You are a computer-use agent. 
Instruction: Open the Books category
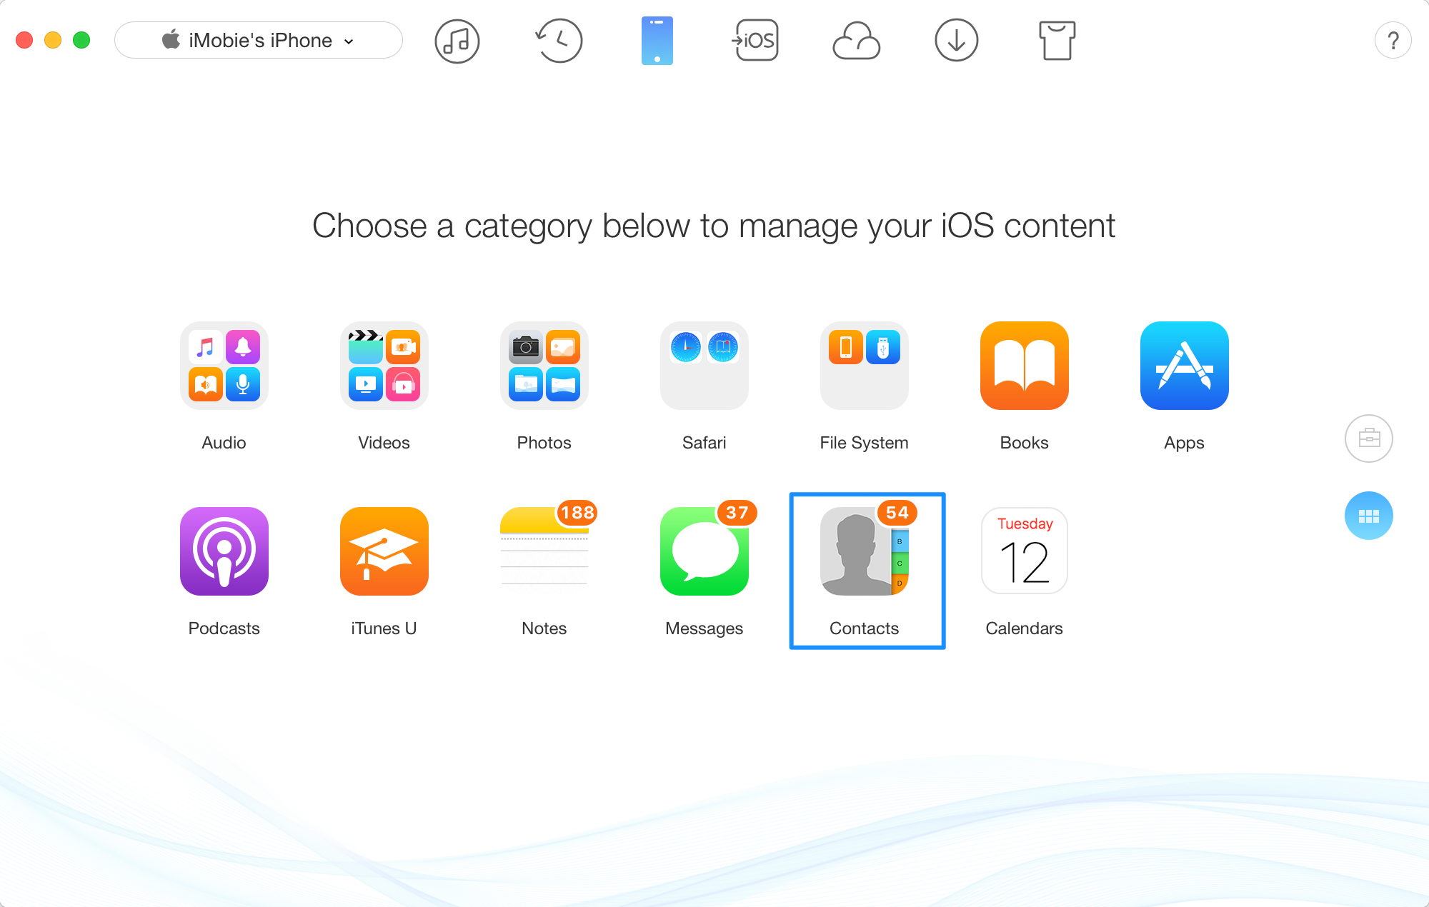[x=1025, y=366]
